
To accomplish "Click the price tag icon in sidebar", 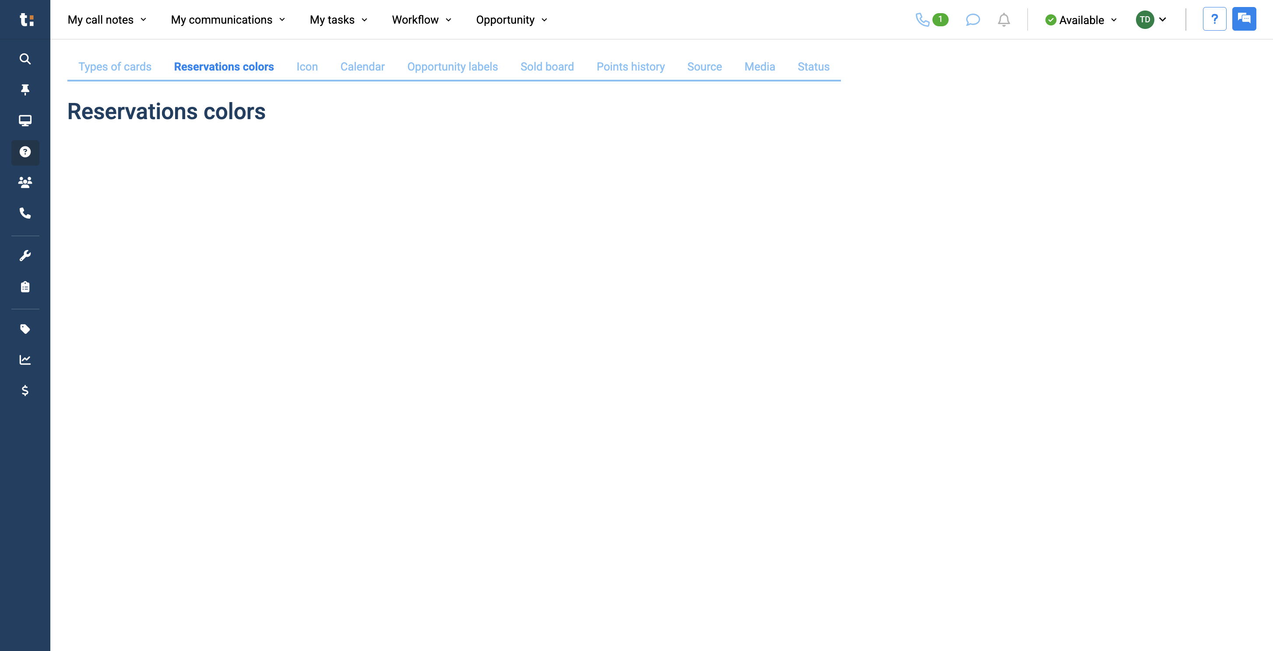I will (25, 329).
